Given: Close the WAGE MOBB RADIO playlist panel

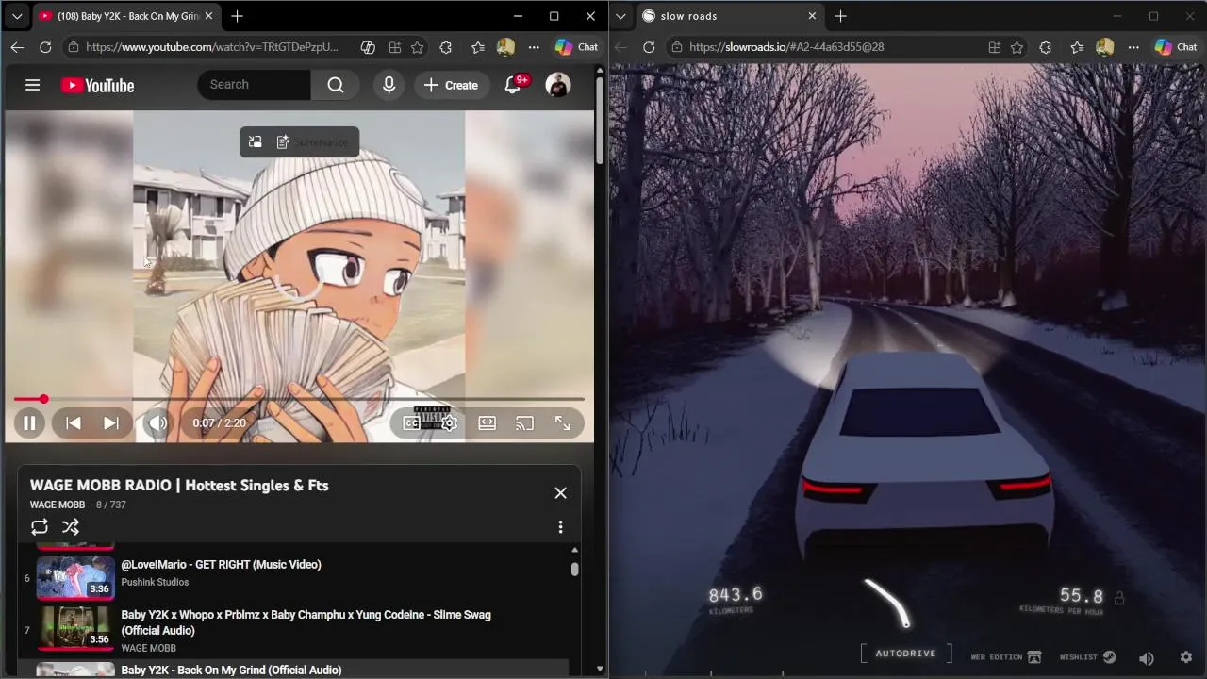Looking at the screenshot, I should (x=560, y=493).
